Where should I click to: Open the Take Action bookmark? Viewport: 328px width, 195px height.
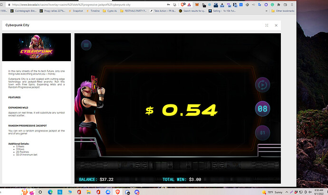163,11
